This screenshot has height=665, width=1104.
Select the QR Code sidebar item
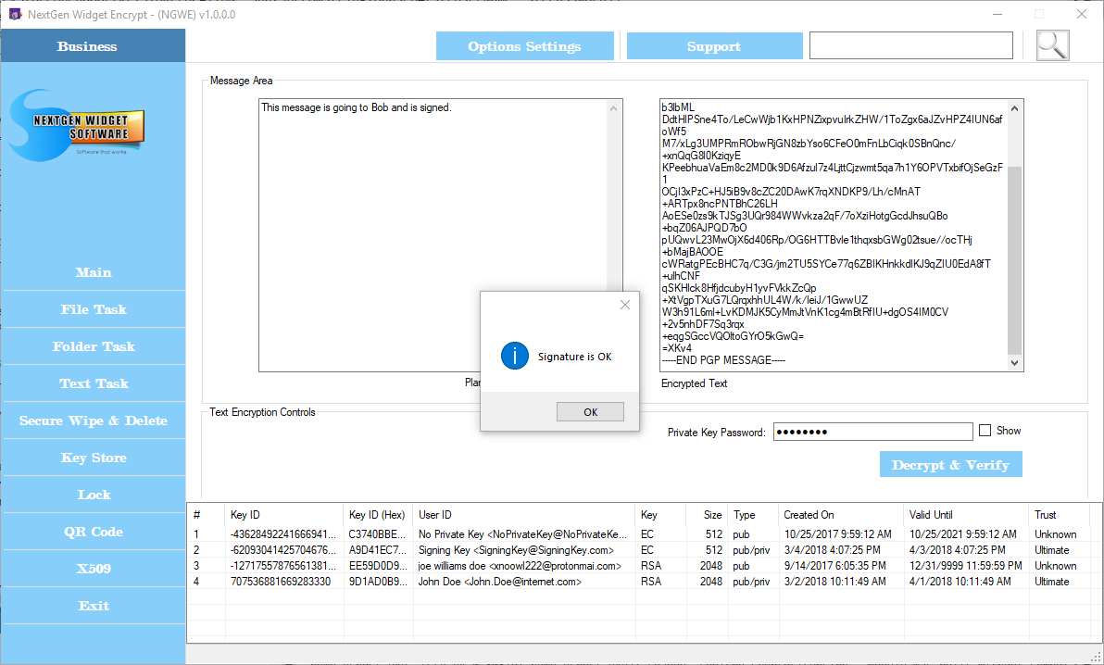coord(94,532)
